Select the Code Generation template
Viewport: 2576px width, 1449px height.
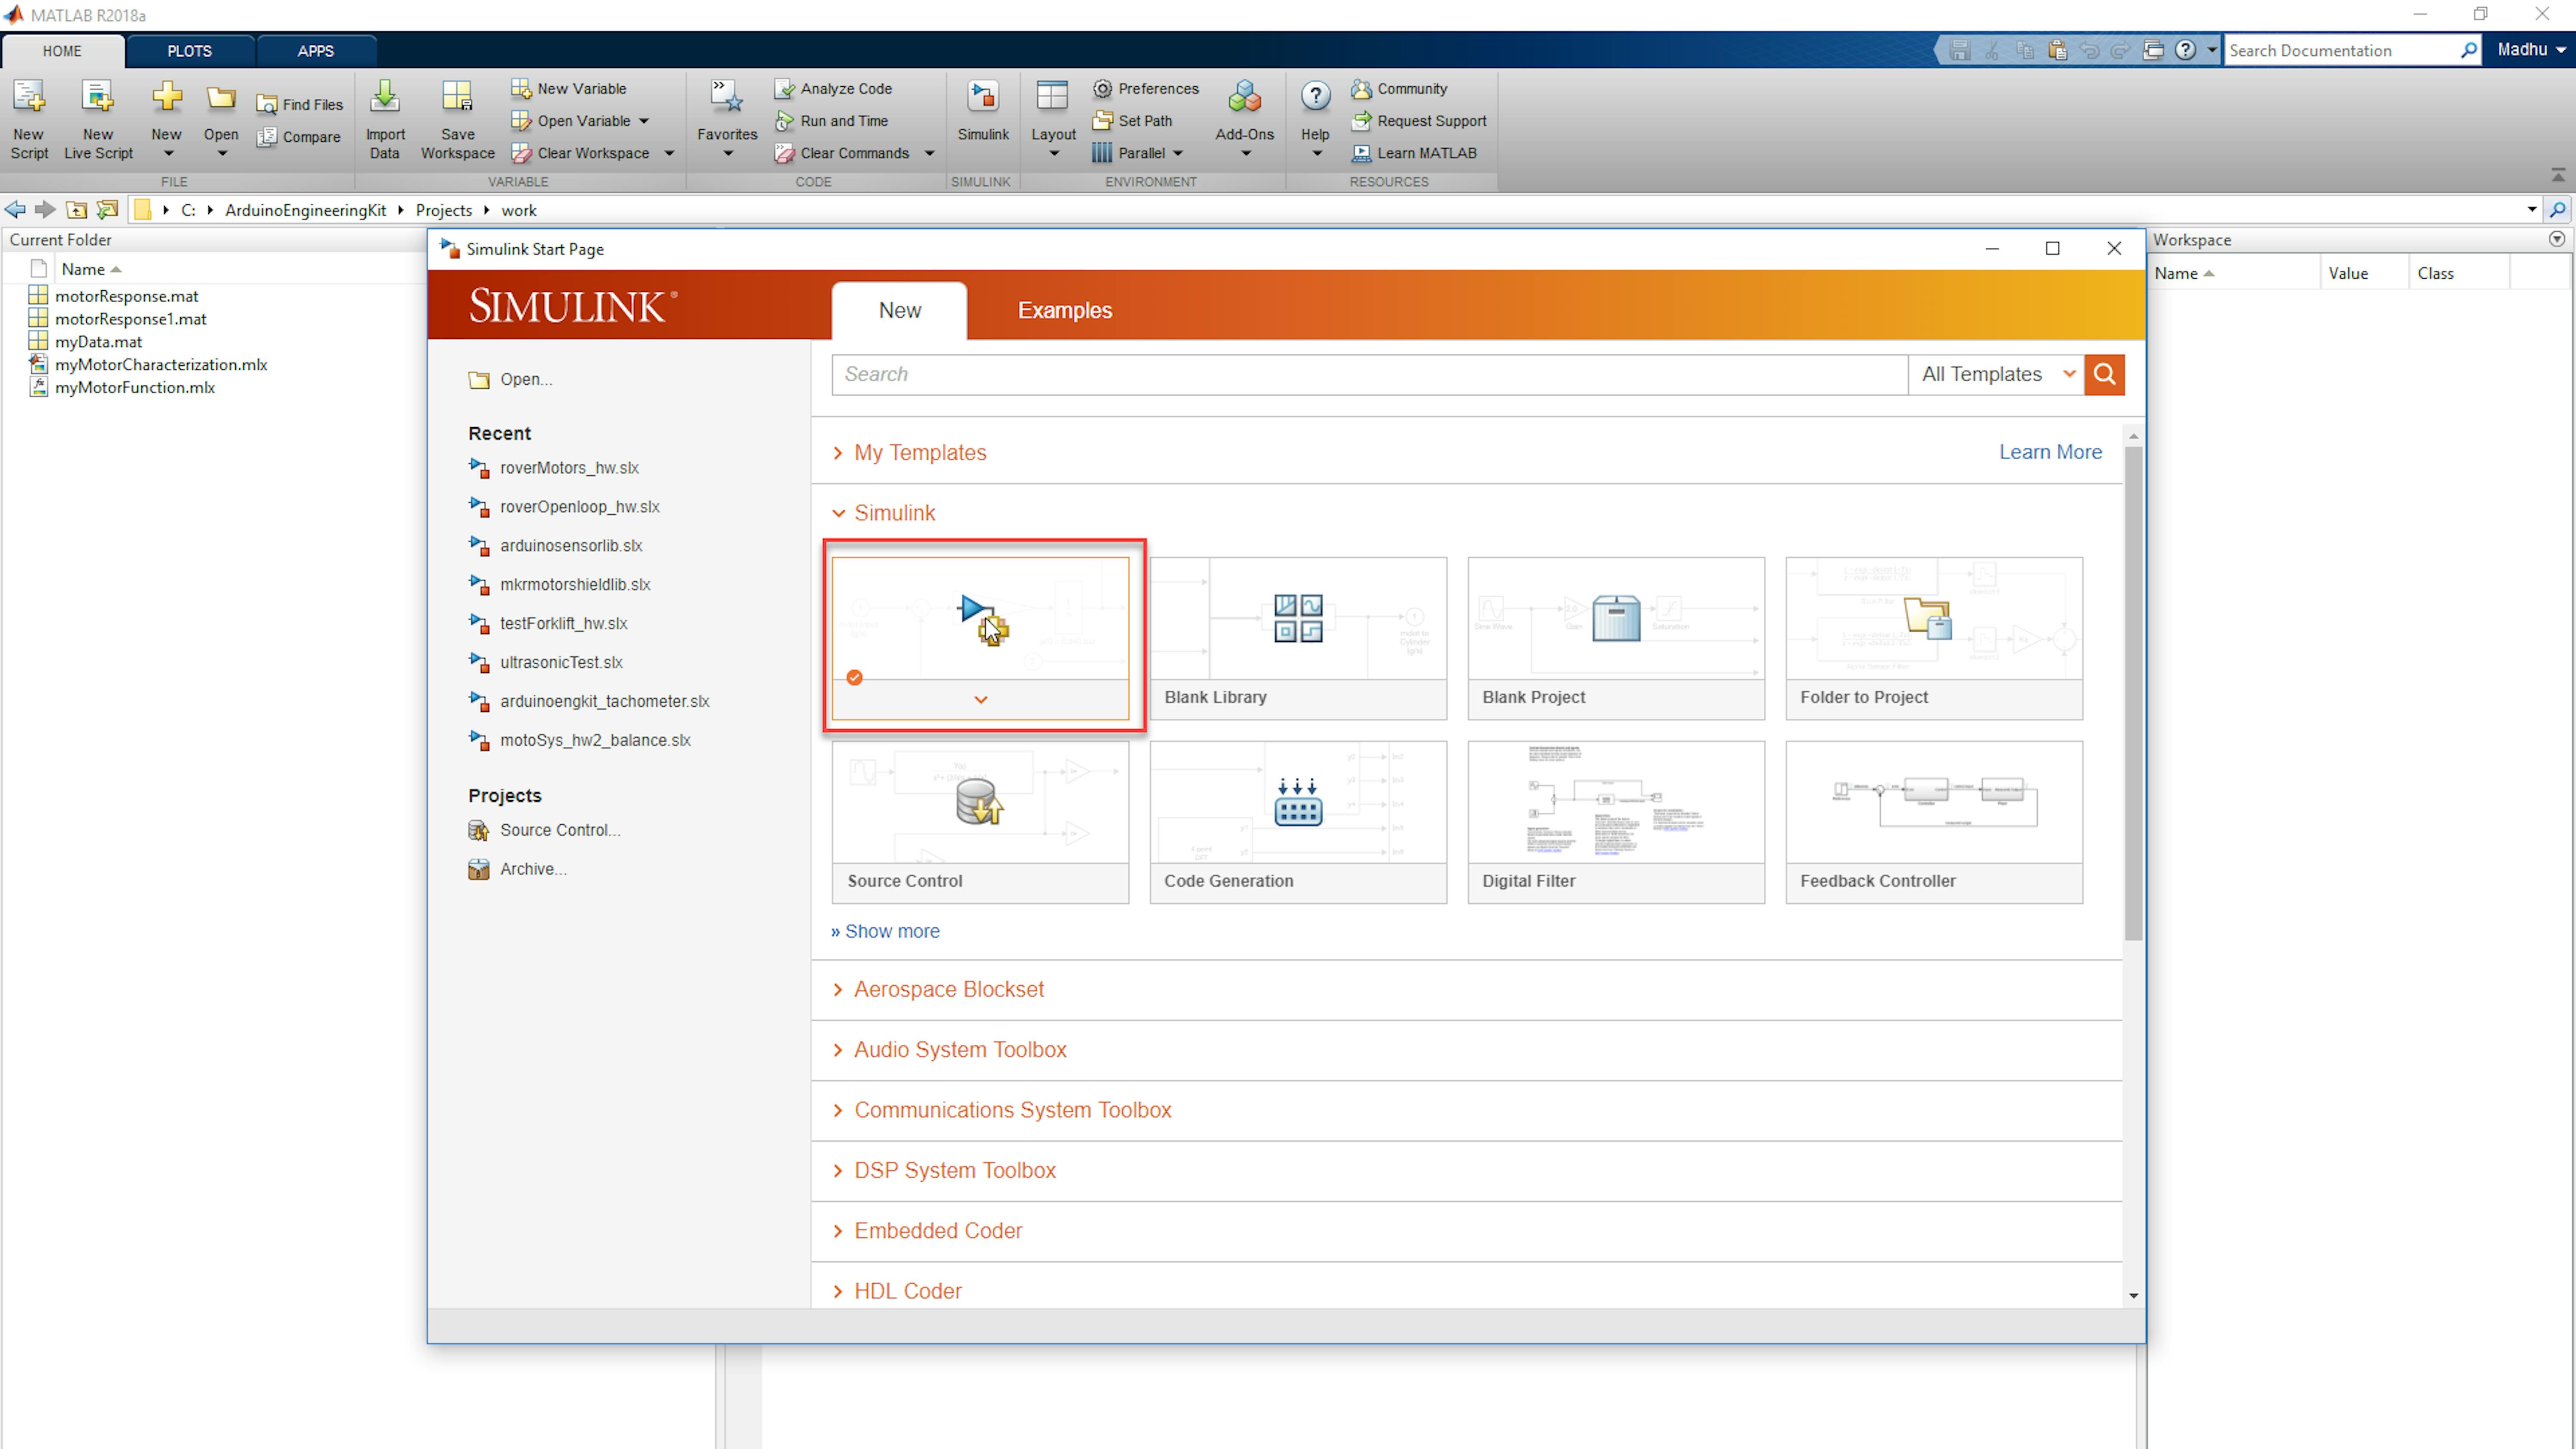[x=1298, y=822]
